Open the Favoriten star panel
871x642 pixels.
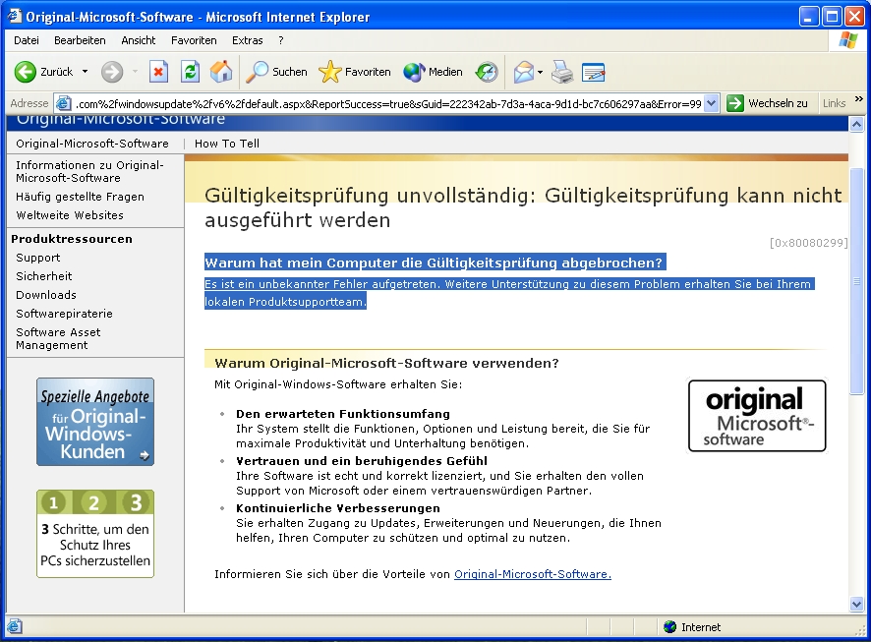pos(355,72)
